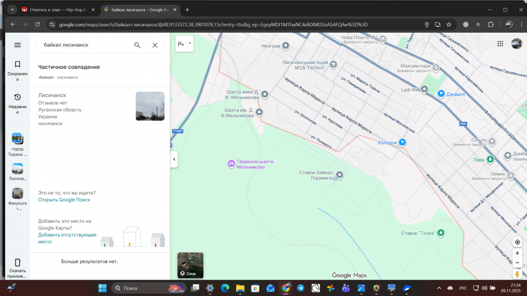Show my current location on map
This screenshot has height=296, width=527.
click(518, 242)
